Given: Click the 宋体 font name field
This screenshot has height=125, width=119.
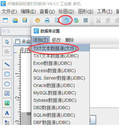Looking at the screenshot, I should point(16,31).
